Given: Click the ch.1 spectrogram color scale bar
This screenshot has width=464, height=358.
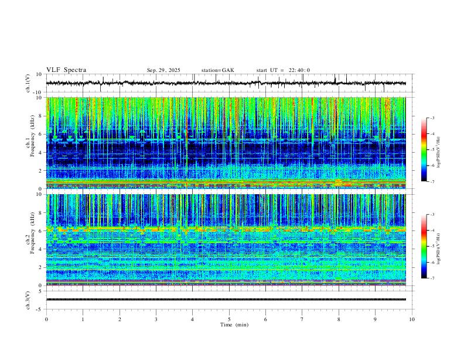Looking at the screenshot, I should point(424,150).
